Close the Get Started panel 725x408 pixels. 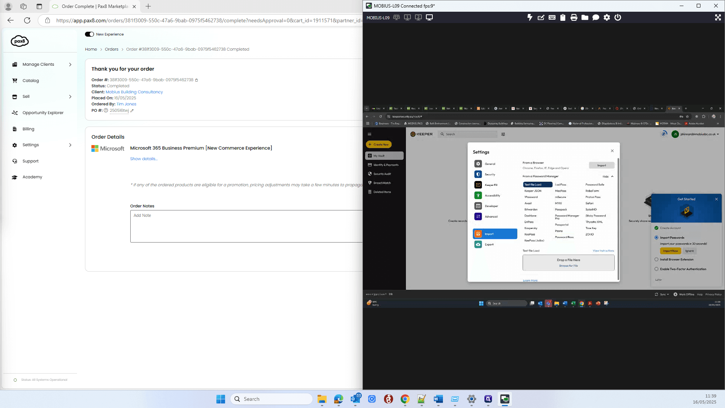click(716, 199)
